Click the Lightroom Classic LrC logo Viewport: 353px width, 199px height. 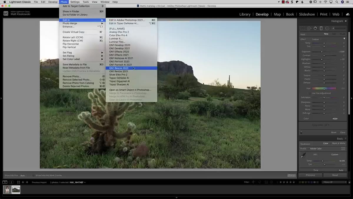(6, 13)
